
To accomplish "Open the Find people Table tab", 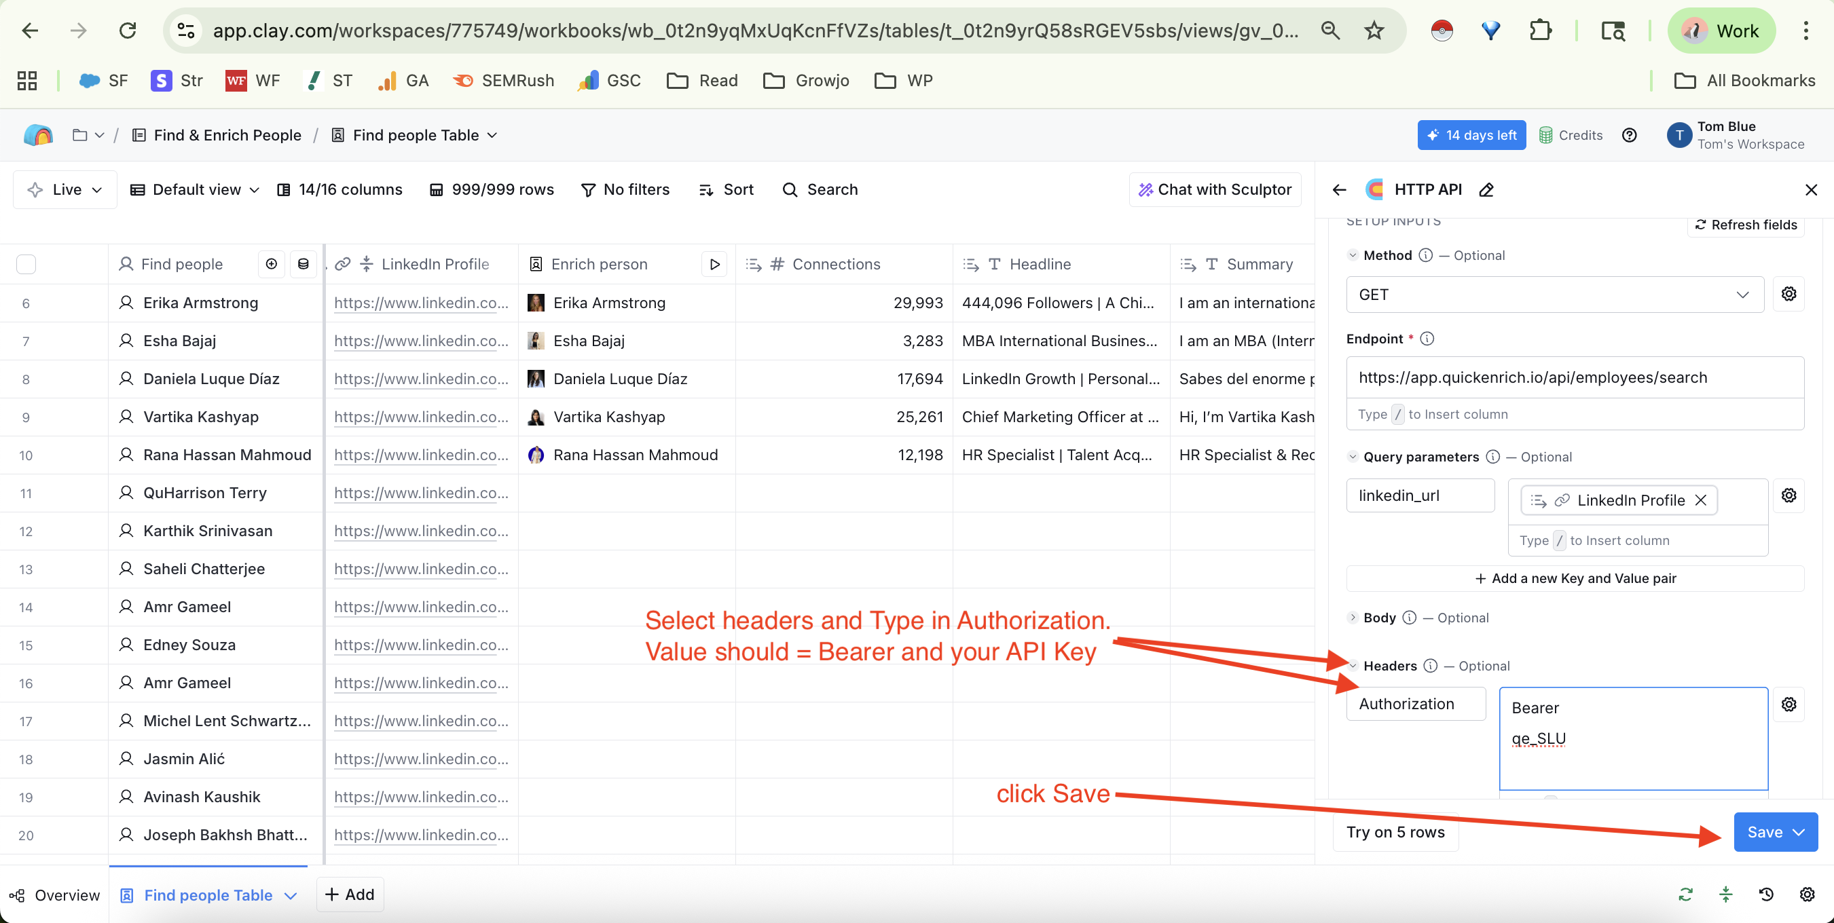I will [x=208, y=895].
